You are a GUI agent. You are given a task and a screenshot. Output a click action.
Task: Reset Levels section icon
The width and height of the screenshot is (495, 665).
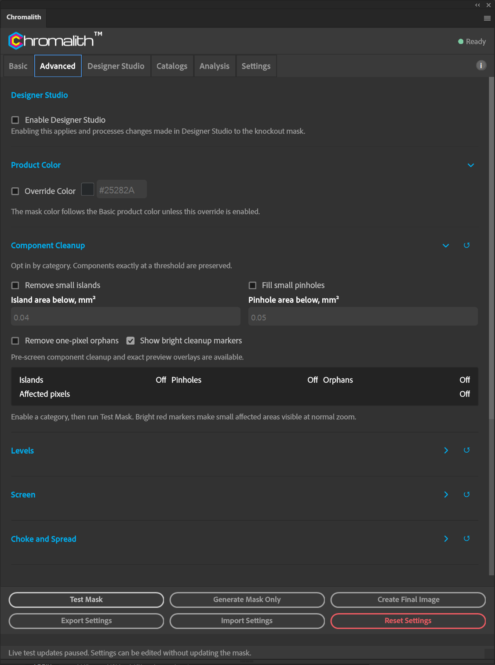pos(467,450)
